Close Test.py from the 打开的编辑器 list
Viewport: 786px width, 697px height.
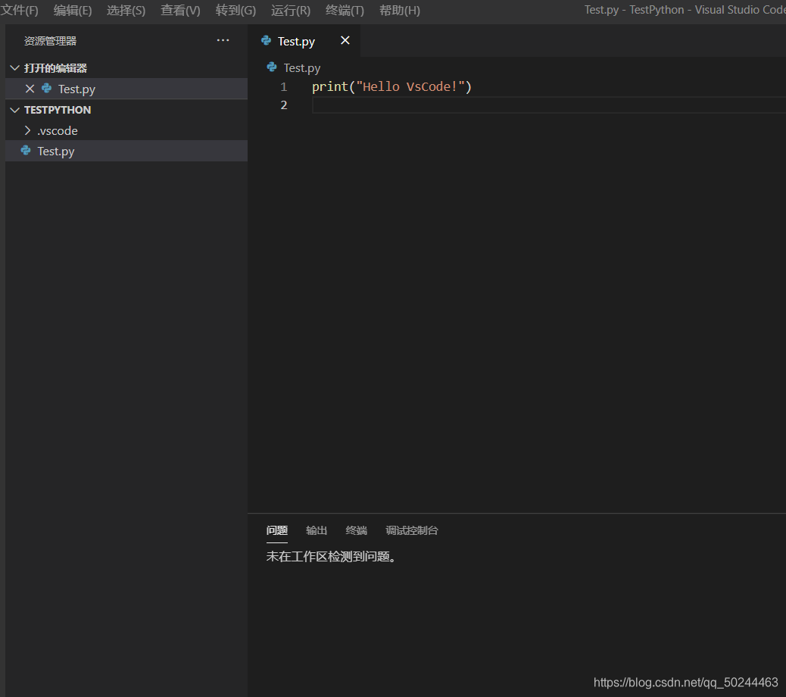(30, 89)
